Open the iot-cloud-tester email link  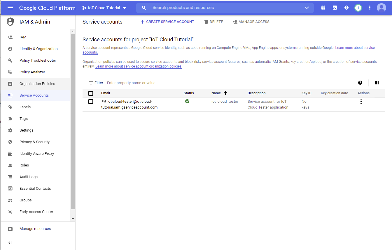pos(129,104)
